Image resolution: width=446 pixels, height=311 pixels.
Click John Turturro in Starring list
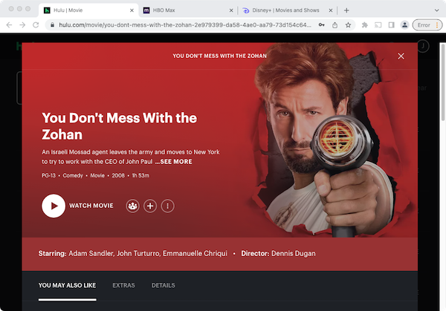coord(138,253)
